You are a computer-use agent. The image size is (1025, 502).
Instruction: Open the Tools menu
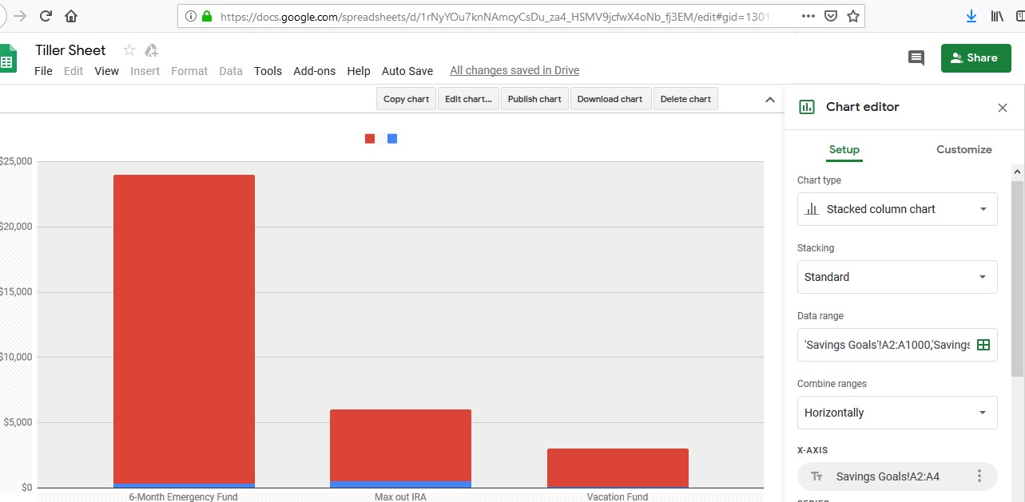click(x=268, y=71)
